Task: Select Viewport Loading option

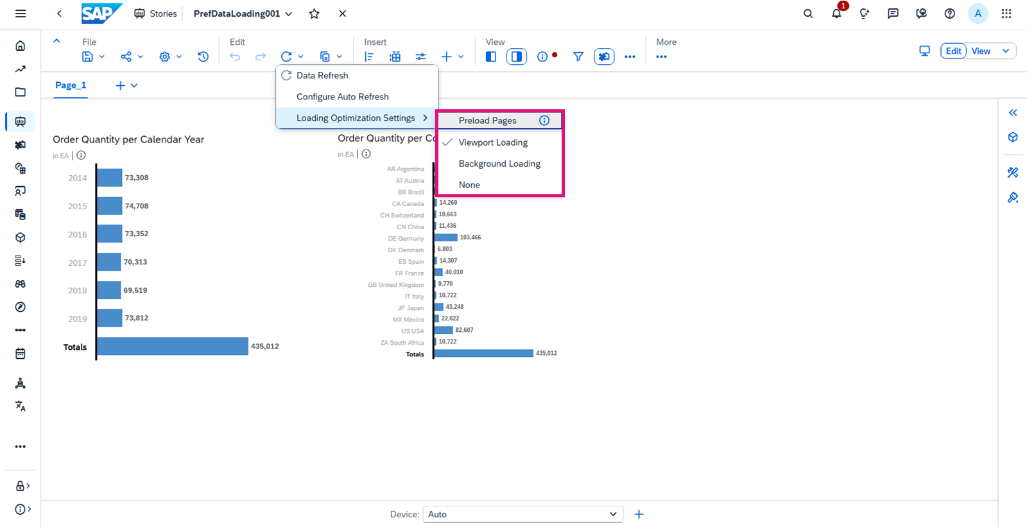Action: click(x=499, y=142)
